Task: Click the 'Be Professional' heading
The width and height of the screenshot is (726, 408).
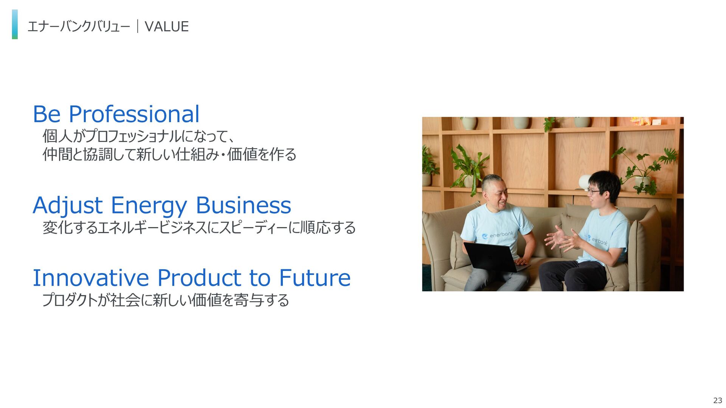Action: (x=116, y=114)
